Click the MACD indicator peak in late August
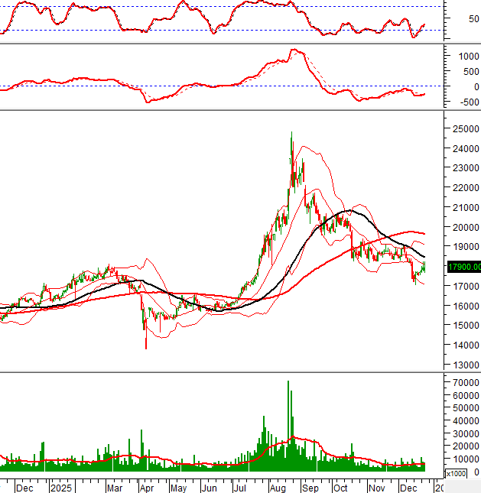 [292, 50]
